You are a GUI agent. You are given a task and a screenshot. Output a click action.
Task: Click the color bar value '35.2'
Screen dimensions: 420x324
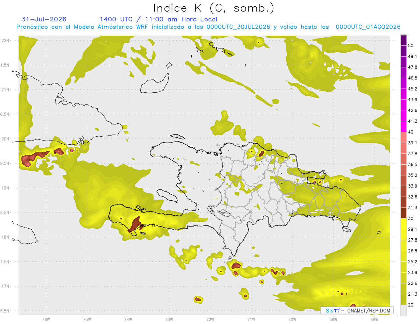point(413,175)
